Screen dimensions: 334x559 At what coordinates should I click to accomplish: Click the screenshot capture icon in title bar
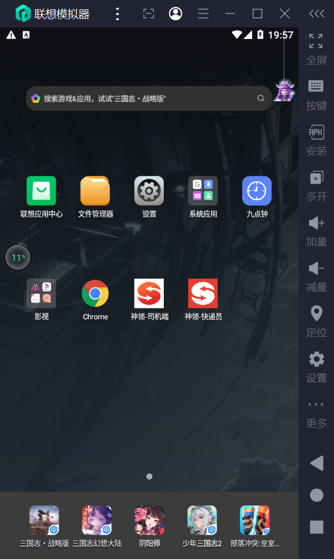pos(149,13)
